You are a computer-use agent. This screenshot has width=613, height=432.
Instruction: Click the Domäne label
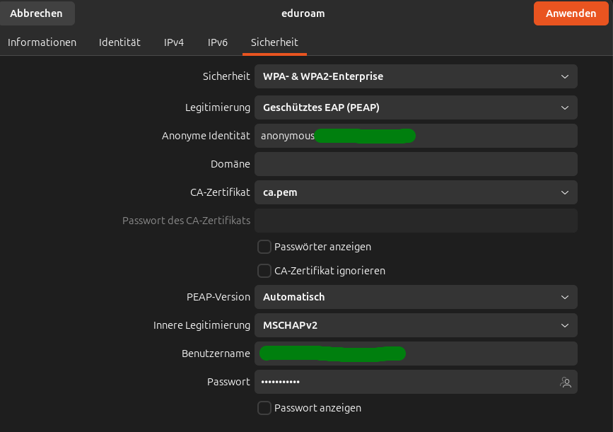[x=230, y=164]
